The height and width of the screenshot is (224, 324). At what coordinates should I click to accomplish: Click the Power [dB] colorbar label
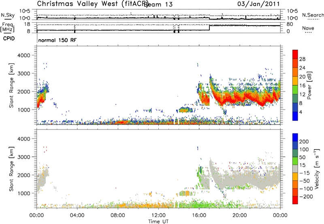click(309, 85)
